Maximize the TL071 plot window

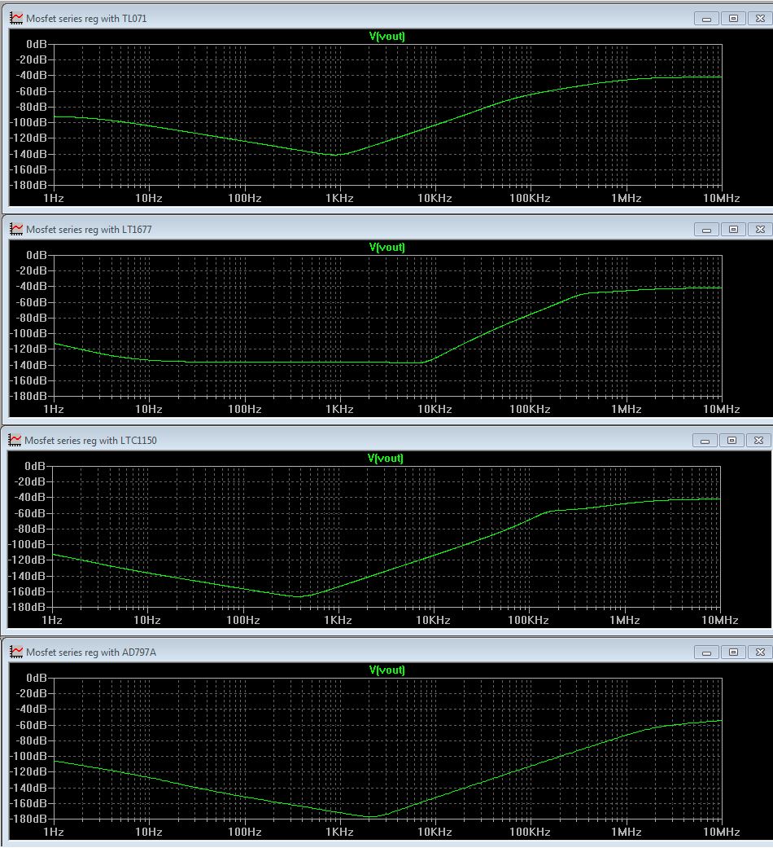pos(733,19)
